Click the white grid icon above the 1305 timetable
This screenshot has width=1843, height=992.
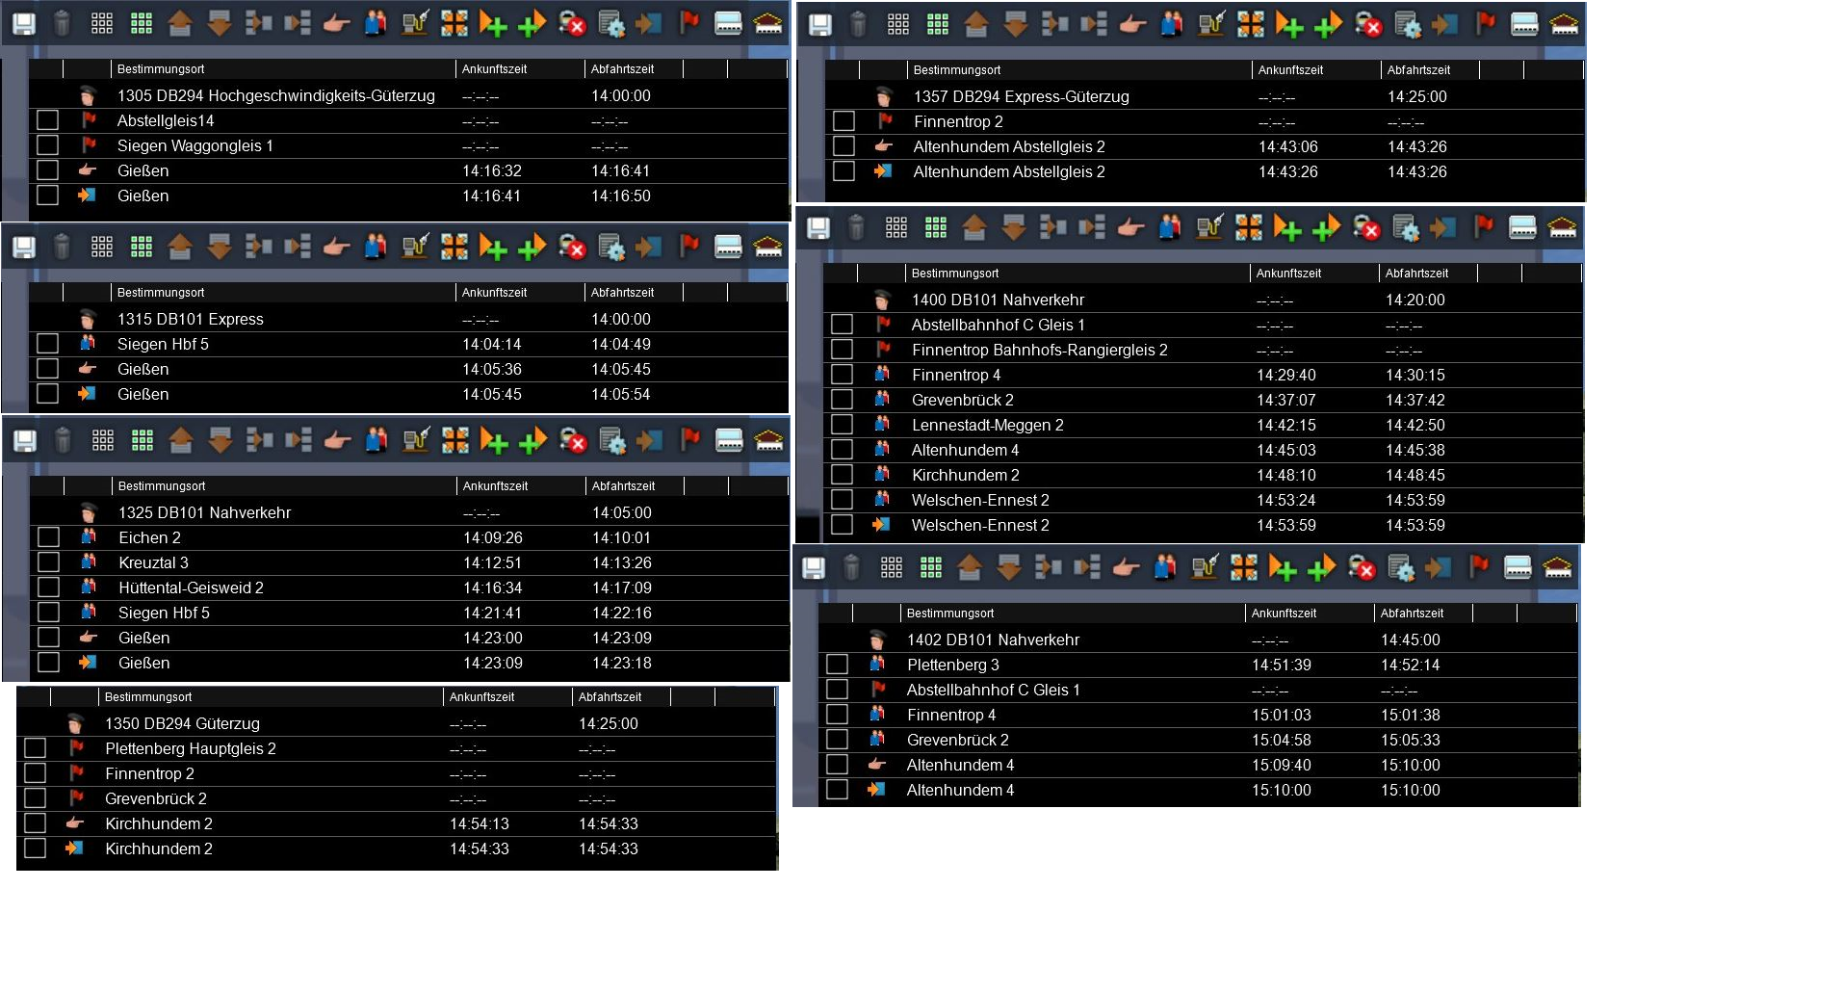point(102,24)
